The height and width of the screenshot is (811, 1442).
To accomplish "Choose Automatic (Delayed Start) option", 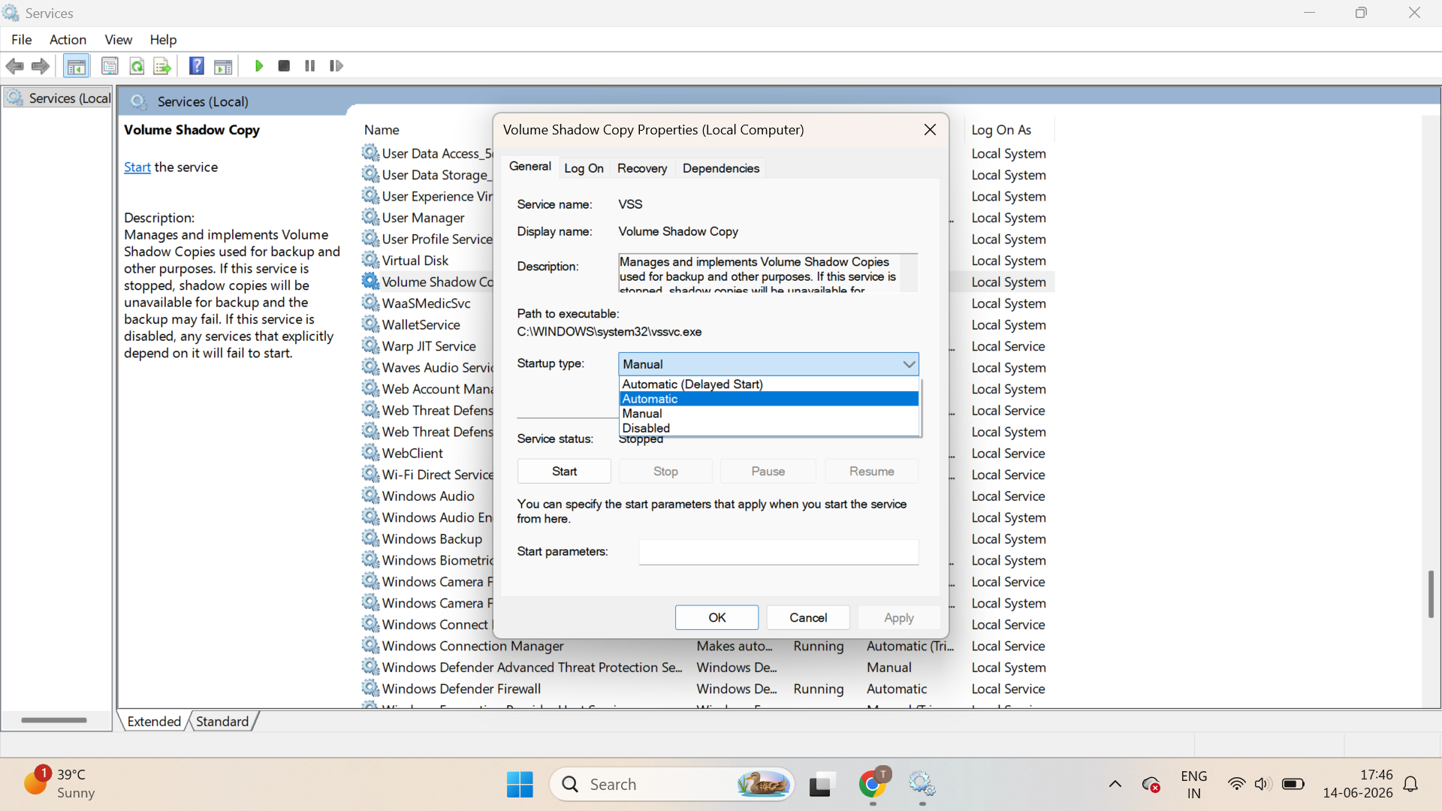I will tap(769, 384).
